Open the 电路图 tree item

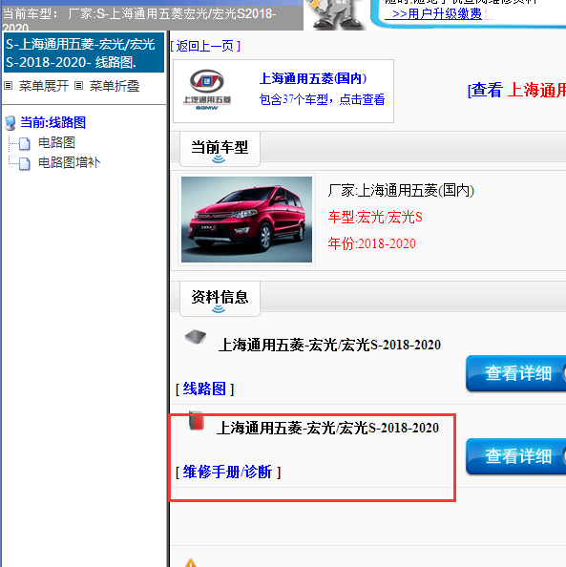pyautogui.click(x=56, y=142)
